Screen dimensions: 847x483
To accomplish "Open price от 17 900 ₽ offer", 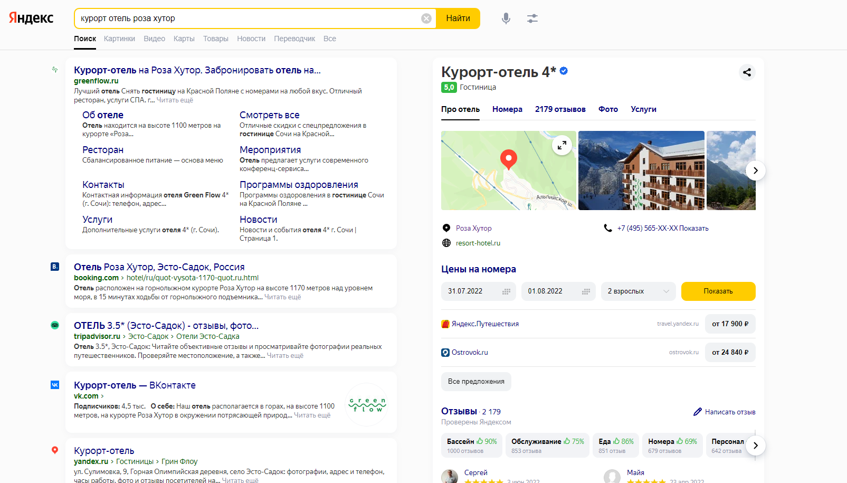I will [730, 324].
